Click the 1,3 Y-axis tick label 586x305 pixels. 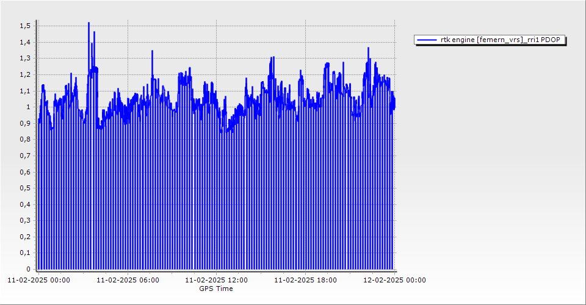click(x=24, y=59)
